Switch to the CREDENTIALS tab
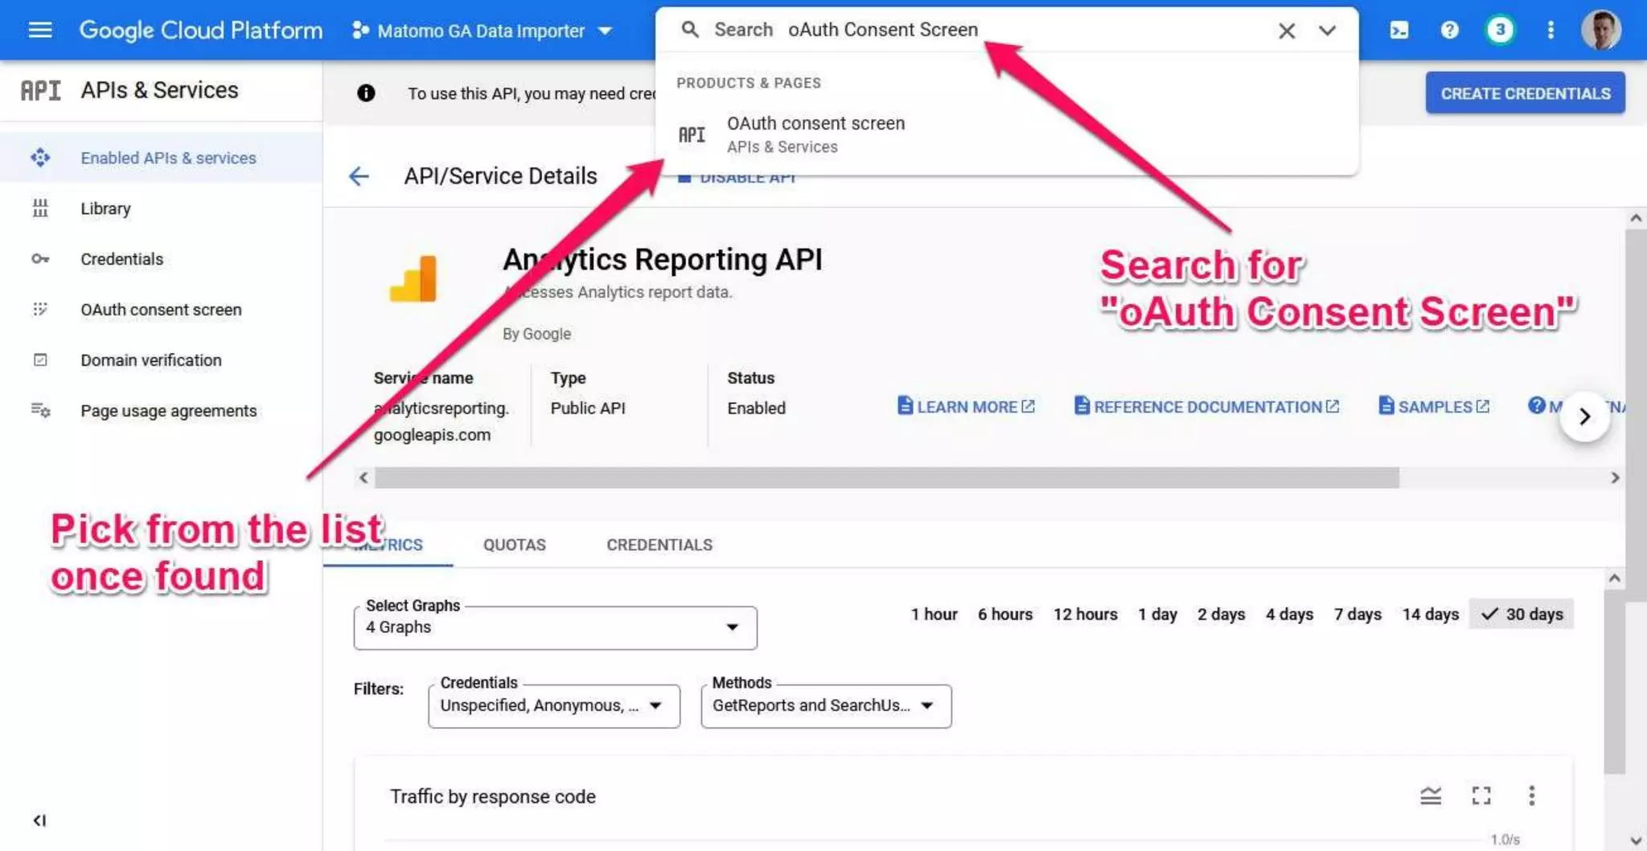This screenshot has width=1647, height=851. point(659,545)
